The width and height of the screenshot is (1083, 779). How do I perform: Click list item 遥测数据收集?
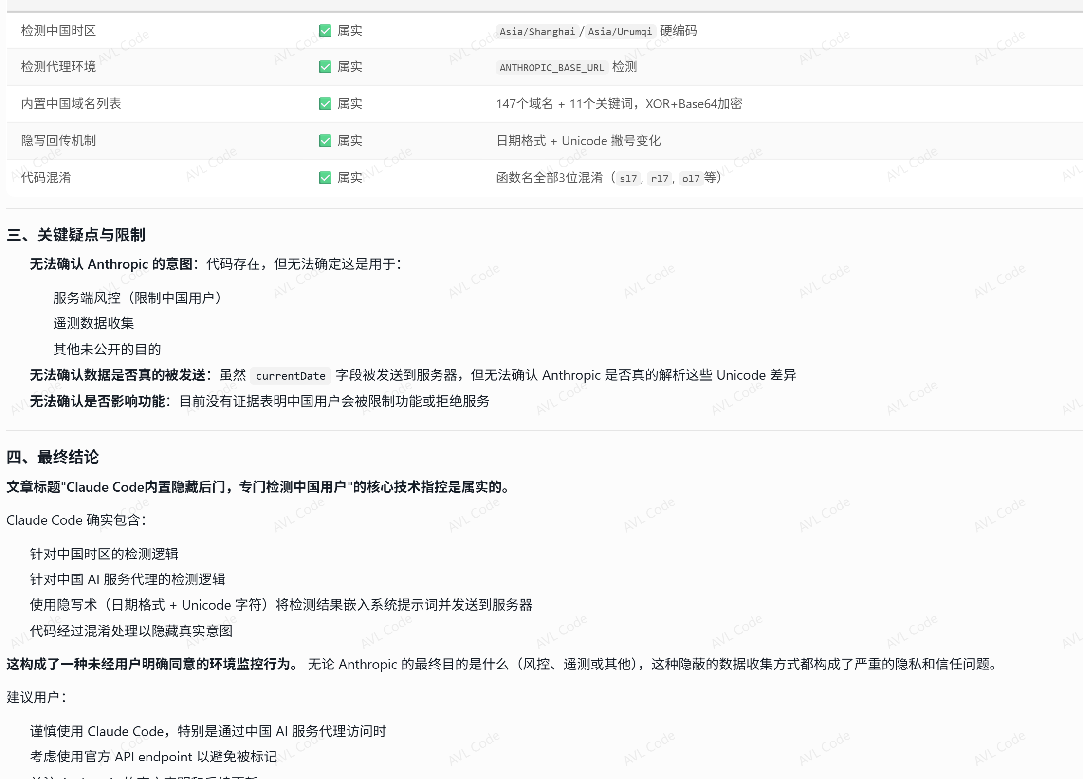[x=93, y=323]
